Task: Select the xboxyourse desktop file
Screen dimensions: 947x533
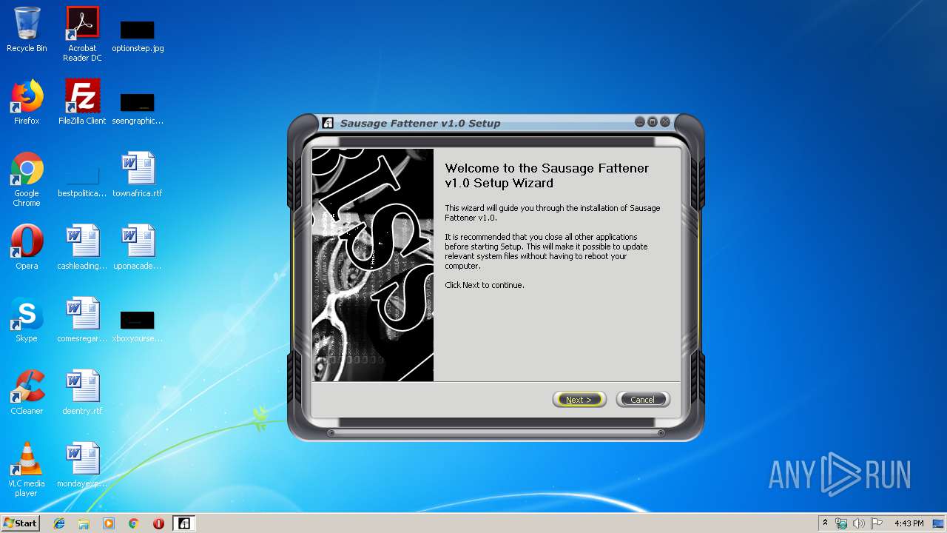Action: 138,326
